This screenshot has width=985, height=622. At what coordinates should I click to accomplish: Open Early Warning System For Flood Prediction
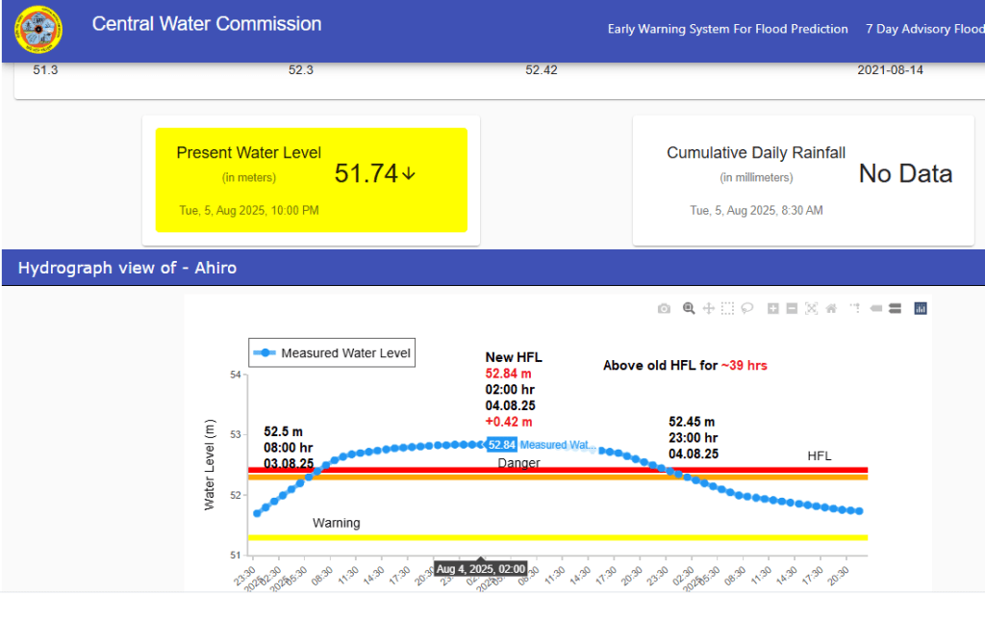click(x=727, y=29)
